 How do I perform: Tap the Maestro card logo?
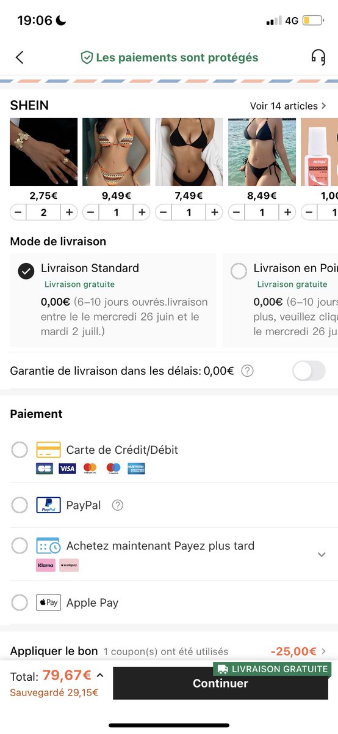pos(113,469)
